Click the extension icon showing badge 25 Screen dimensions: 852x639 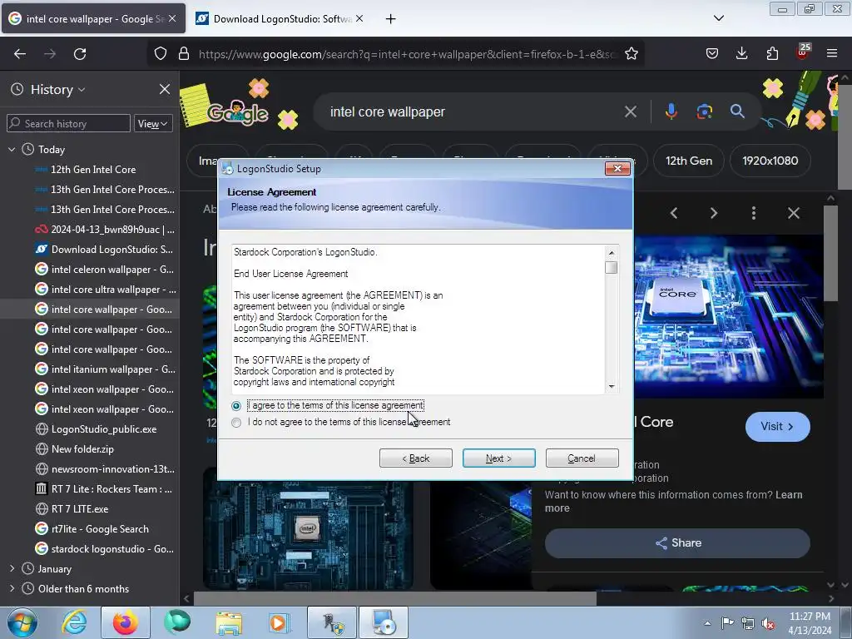pos(803,52)
